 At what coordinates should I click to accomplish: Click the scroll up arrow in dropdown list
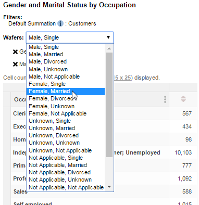[109, 48]
